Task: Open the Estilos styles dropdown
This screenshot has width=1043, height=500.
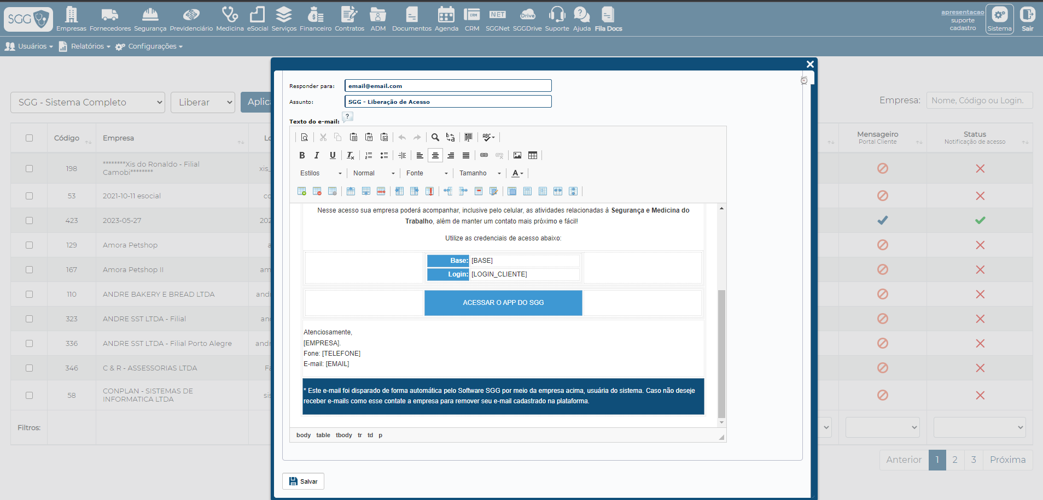Action: click(x=321, y=173)
